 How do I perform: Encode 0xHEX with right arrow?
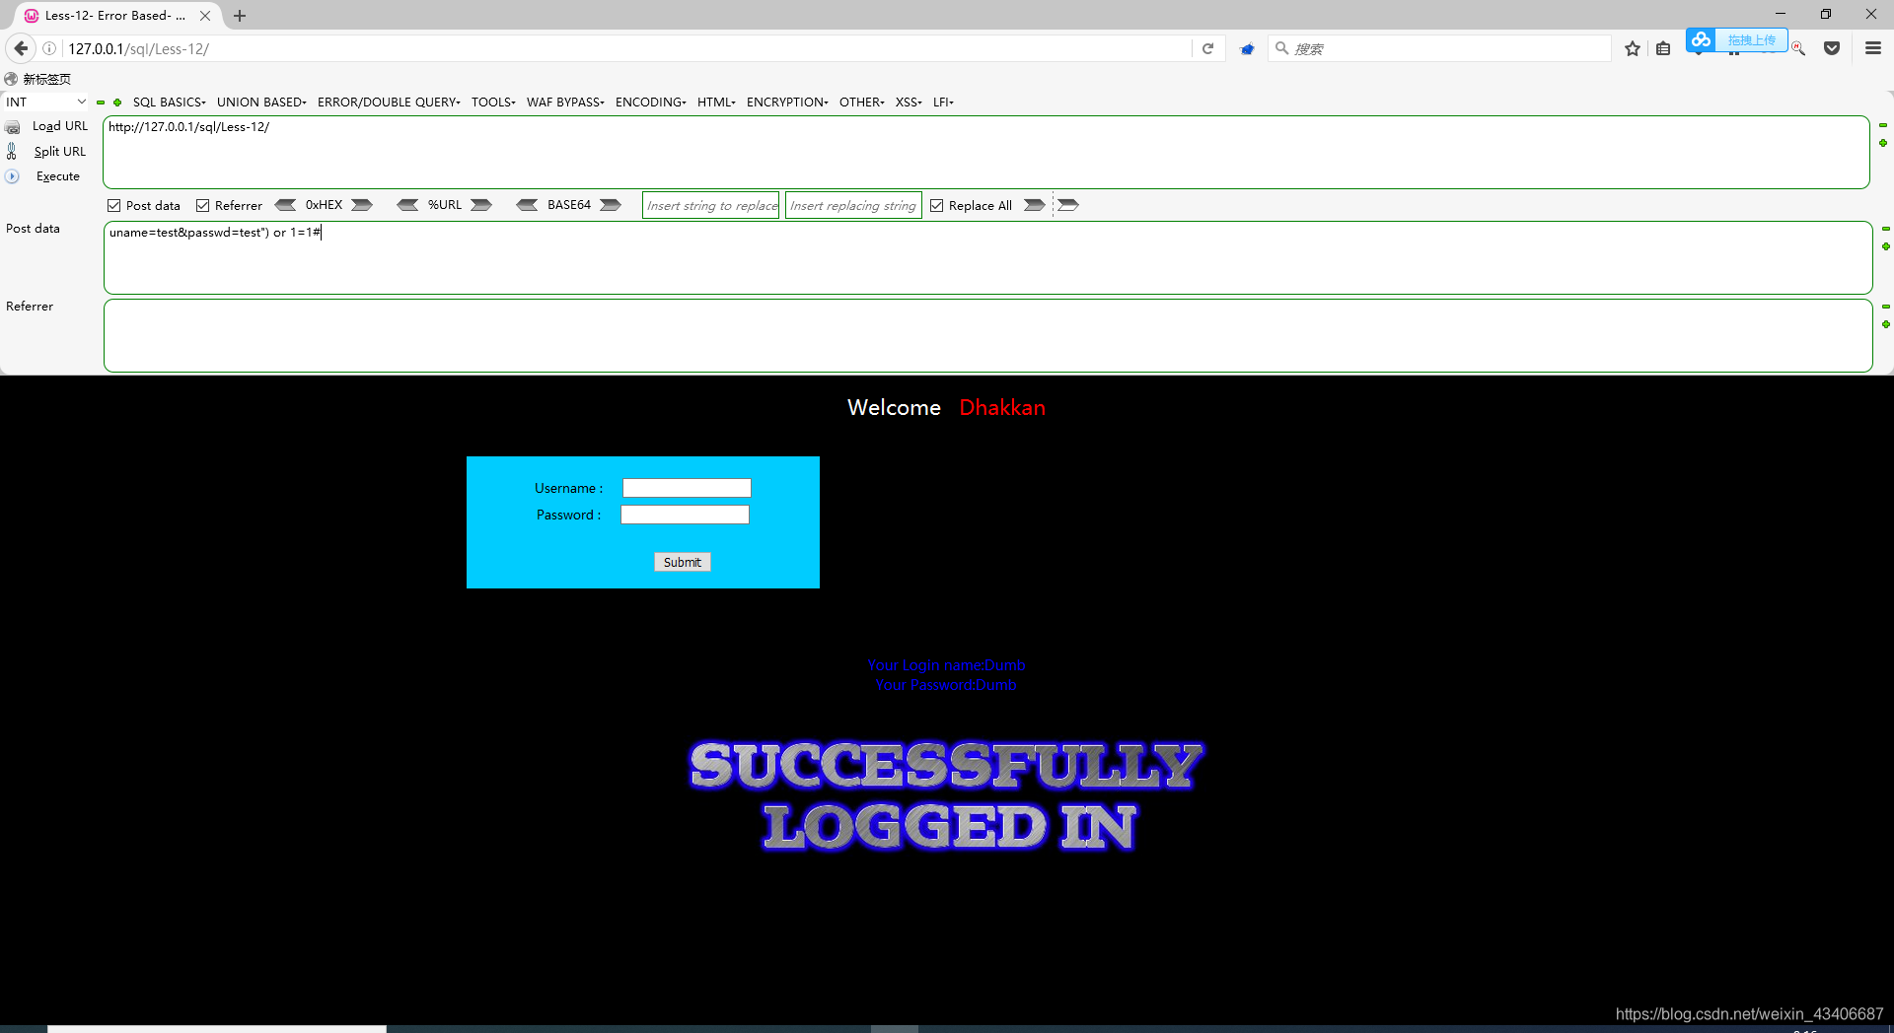362,205
